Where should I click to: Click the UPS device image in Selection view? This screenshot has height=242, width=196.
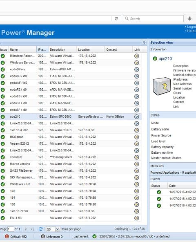click(162, 86)
